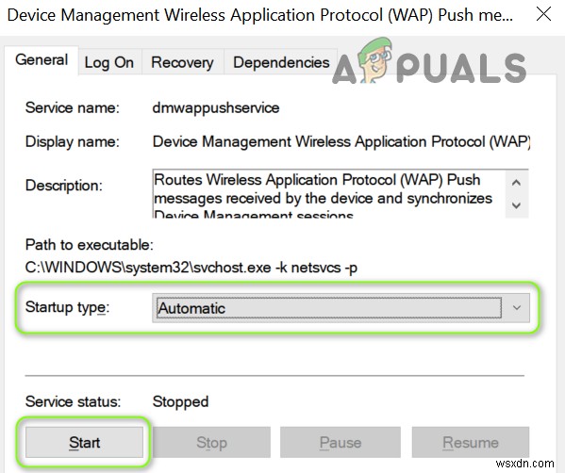
Task: Switch to the General tab
Action: point(42,60)
